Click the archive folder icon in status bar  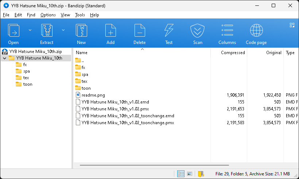pyautogui.click(x=201, y=174)
